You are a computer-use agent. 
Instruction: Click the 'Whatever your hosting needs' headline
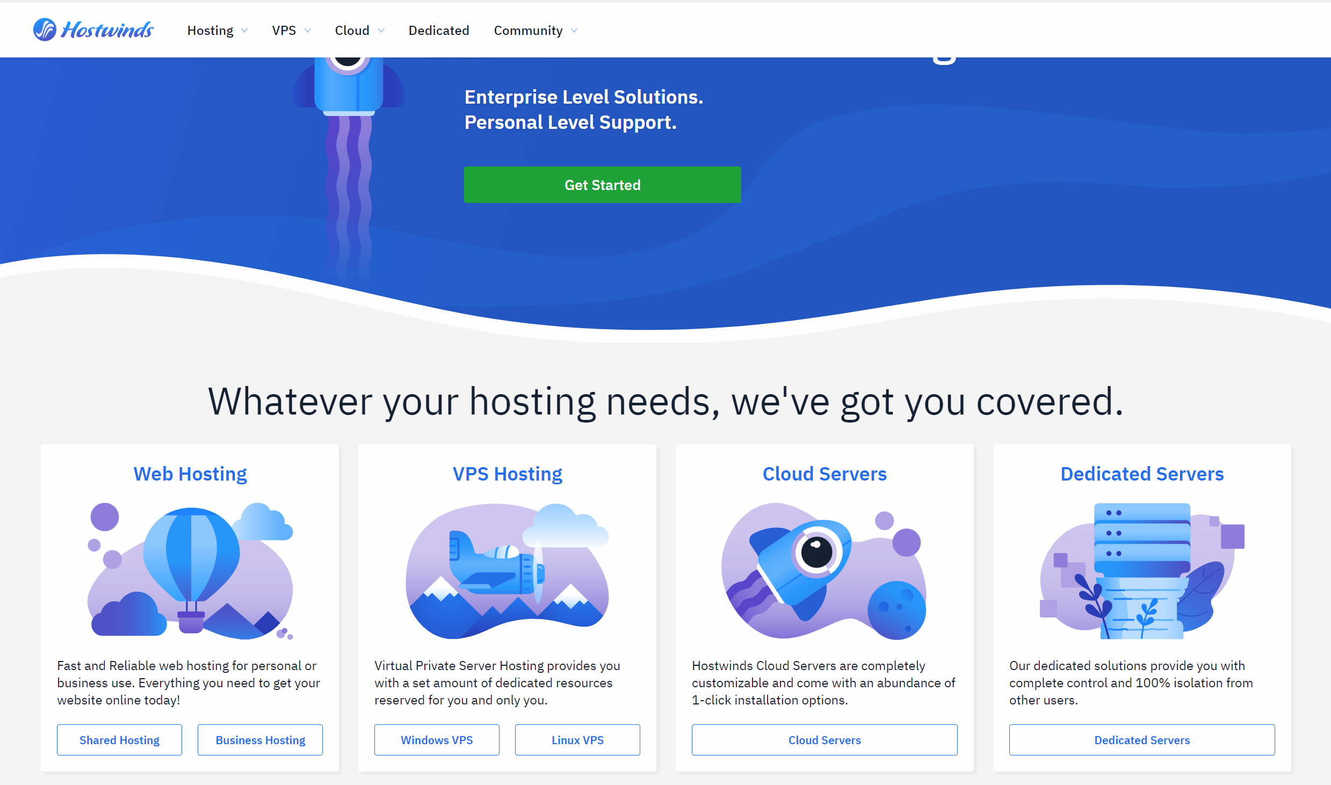[x=666, y=402]
